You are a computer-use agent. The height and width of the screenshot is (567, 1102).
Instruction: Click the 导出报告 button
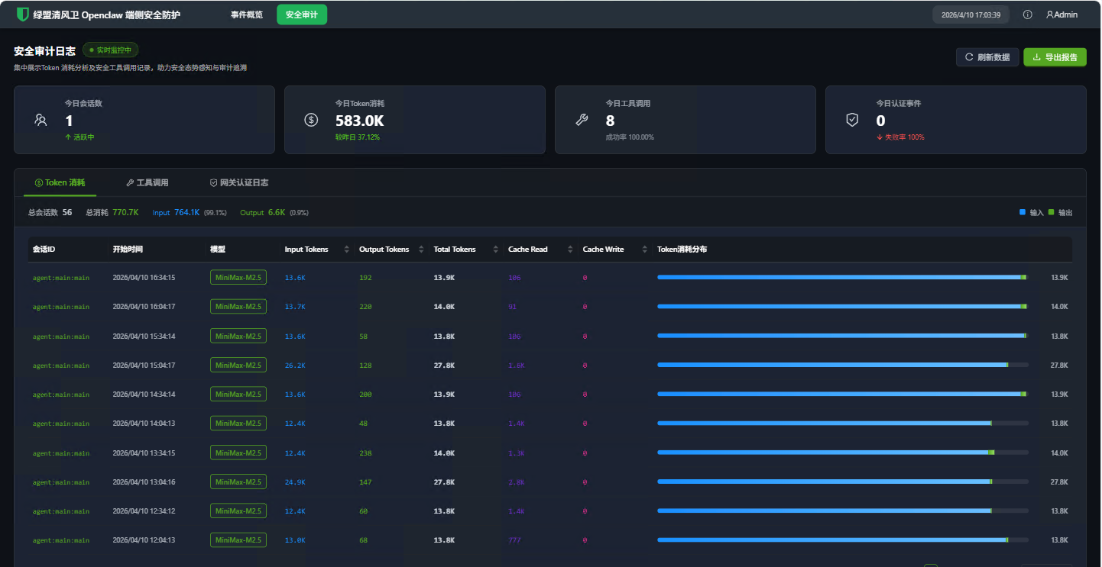coord(1055,57)
